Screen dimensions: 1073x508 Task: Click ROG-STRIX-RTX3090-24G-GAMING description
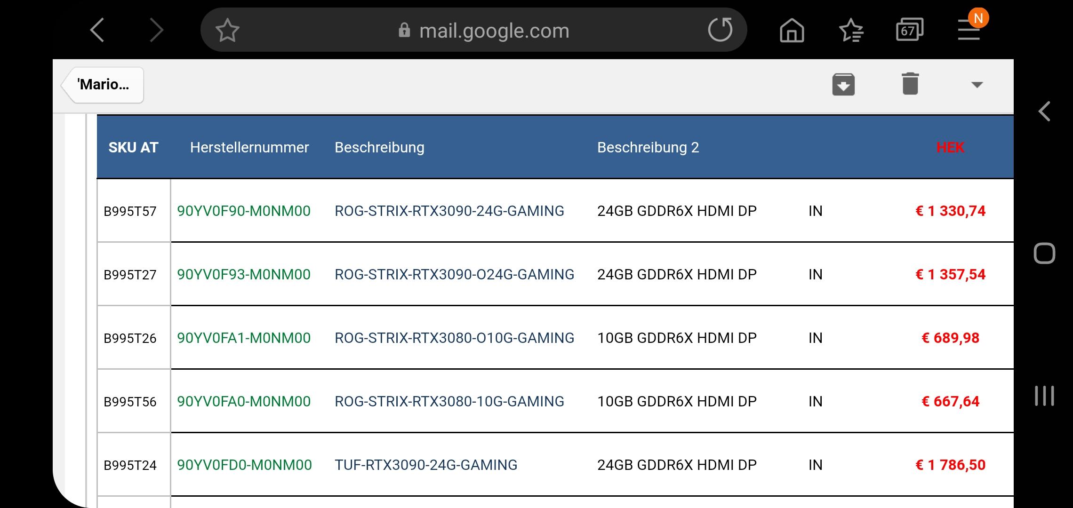449,211
